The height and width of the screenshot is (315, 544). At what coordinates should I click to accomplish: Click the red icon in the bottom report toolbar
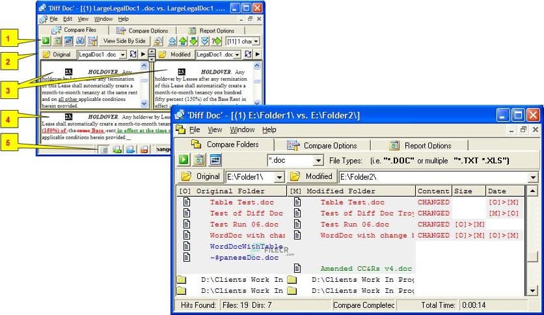[x=144, y=150]
